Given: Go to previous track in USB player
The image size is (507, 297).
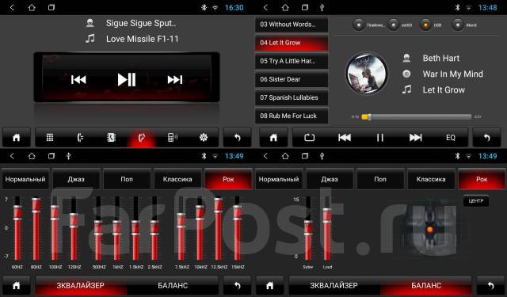Looking at the screenshot, I should [x=345, y=138].
